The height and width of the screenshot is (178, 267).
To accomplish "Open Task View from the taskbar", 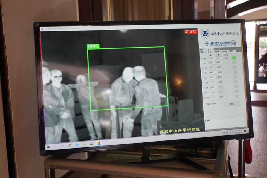I will point(62,146).
